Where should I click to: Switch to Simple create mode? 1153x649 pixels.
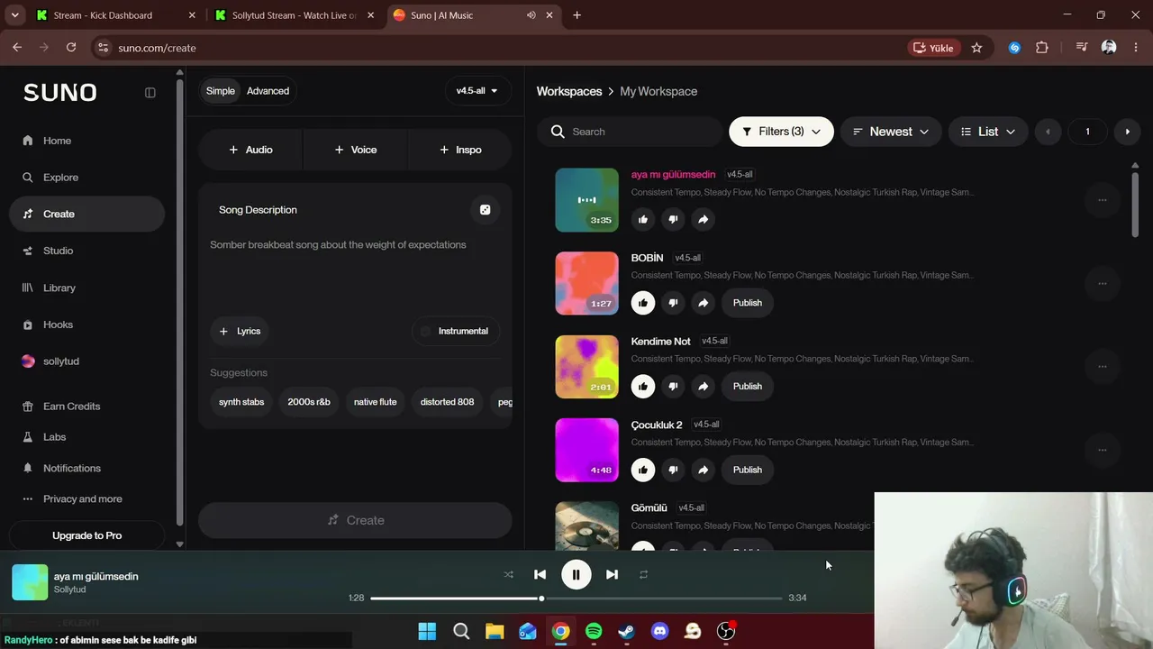[220, 91]
